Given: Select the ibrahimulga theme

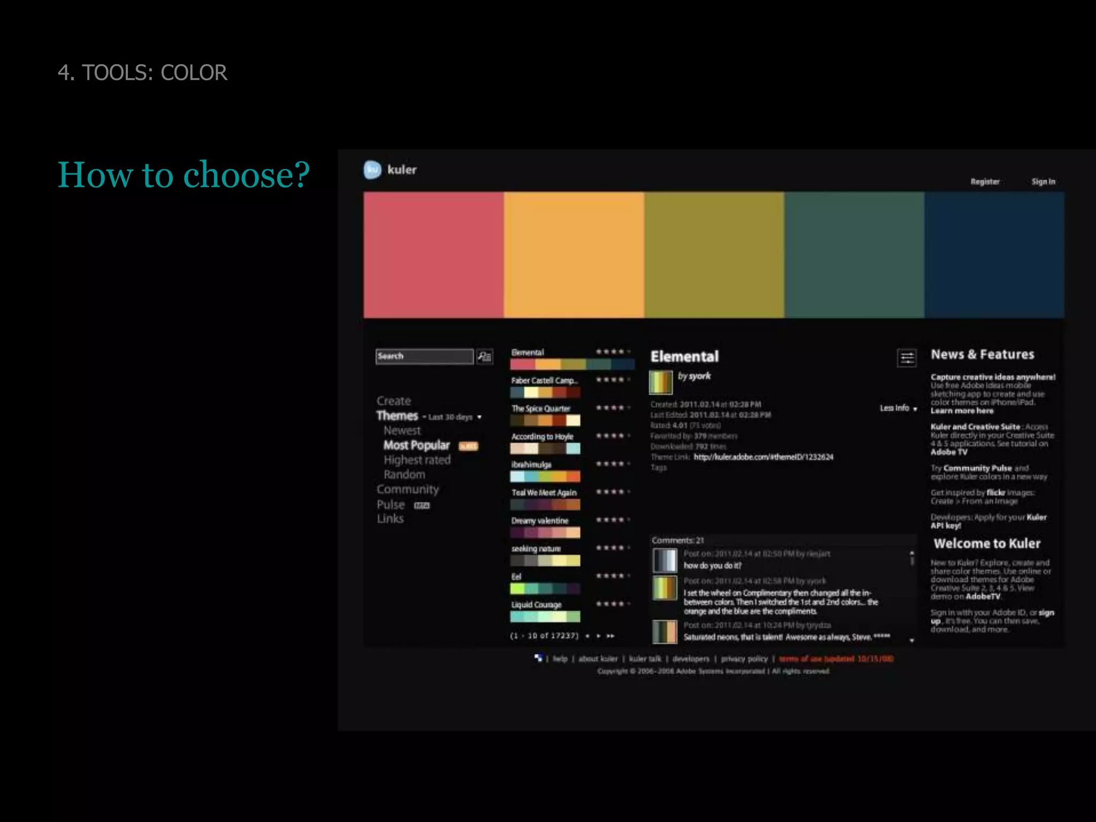Looking at the screenshot, I should click(572, 471).
